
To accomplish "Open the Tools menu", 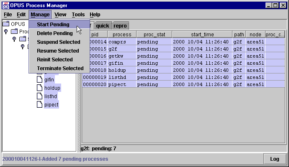I will pos(78,15).
